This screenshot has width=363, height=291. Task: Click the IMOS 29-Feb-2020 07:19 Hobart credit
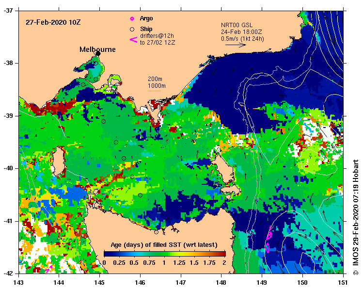pos(356,217)
